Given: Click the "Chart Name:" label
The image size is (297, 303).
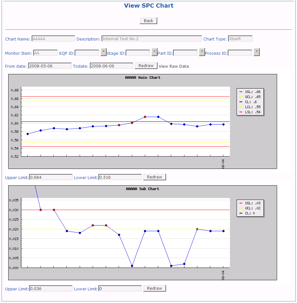Looking at the screenshot, I should coord(18,39).
